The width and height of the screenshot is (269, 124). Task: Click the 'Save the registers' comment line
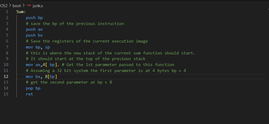86,41
